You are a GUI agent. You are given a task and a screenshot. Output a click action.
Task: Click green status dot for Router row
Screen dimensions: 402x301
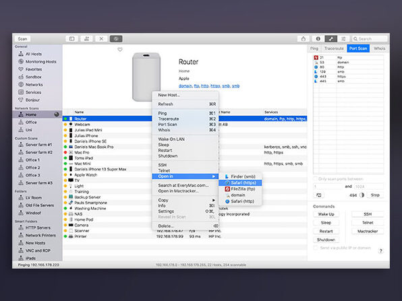(x=65, y=119)
